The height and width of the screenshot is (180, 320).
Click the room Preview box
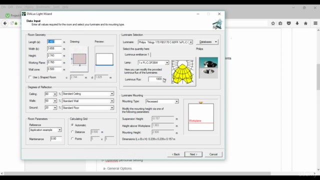[x=104, y=59]
